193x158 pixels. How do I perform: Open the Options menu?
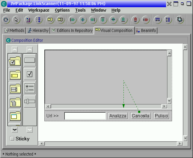[62, 10]
